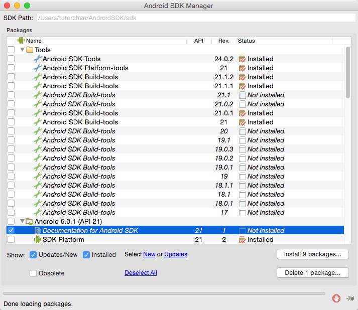This screenshot has width=358, height=310.
Task: Check the Android SDK Platform-tools checkbox
Action: click(11, 68)
